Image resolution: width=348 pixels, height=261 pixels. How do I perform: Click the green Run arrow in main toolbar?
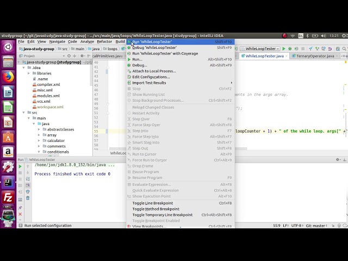click(x=284, y=48)
